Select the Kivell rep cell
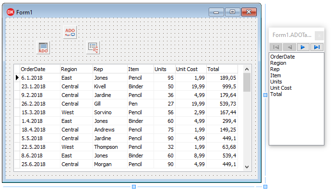 click(x=110, y=86)
